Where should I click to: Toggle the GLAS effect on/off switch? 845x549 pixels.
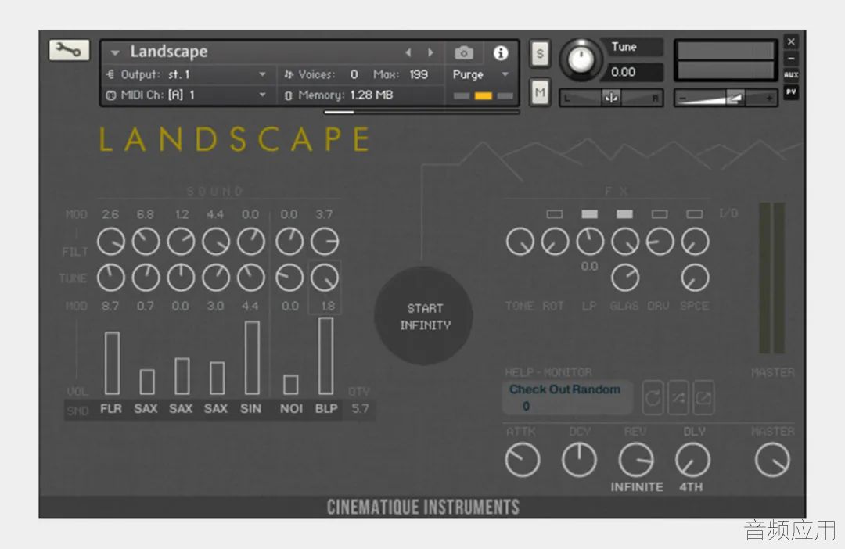tap(624, 214)
